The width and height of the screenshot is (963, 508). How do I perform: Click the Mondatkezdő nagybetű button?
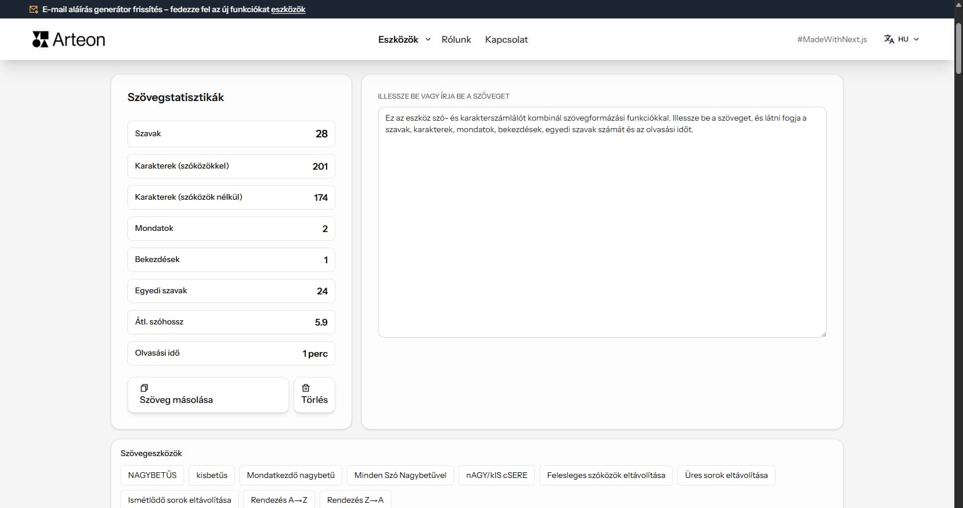291,475
